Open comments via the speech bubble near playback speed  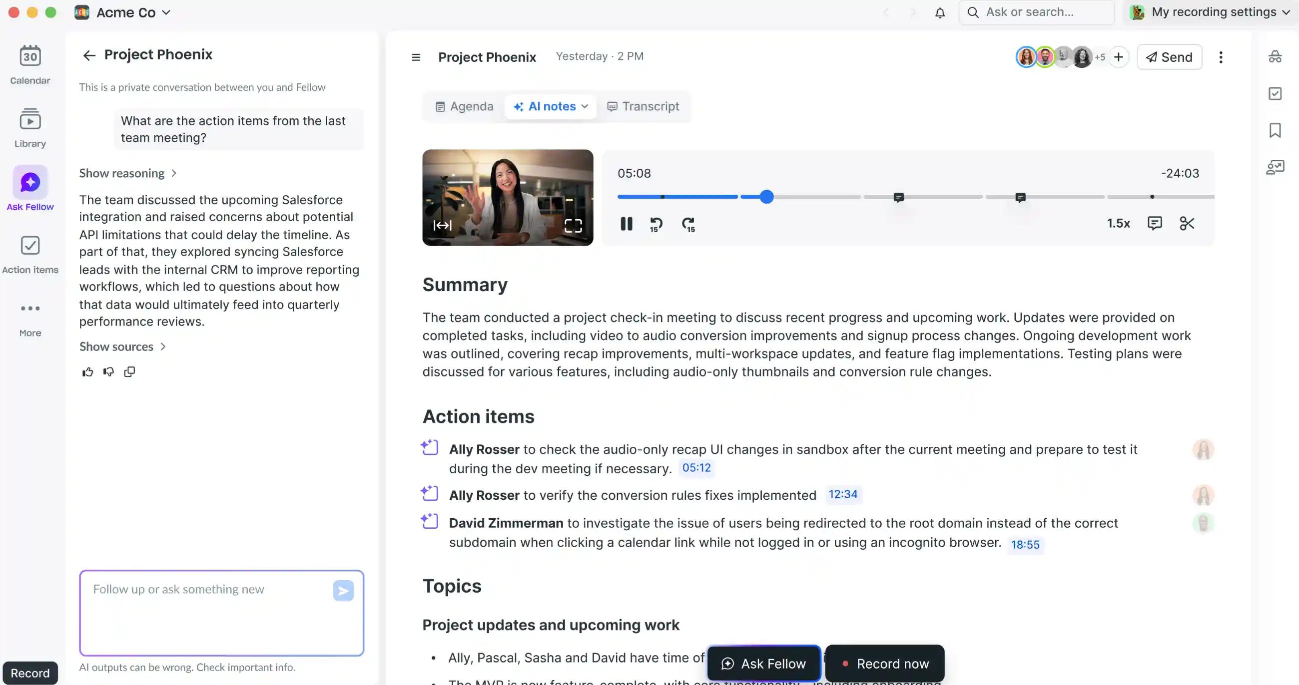click(x=1155, y=223)
